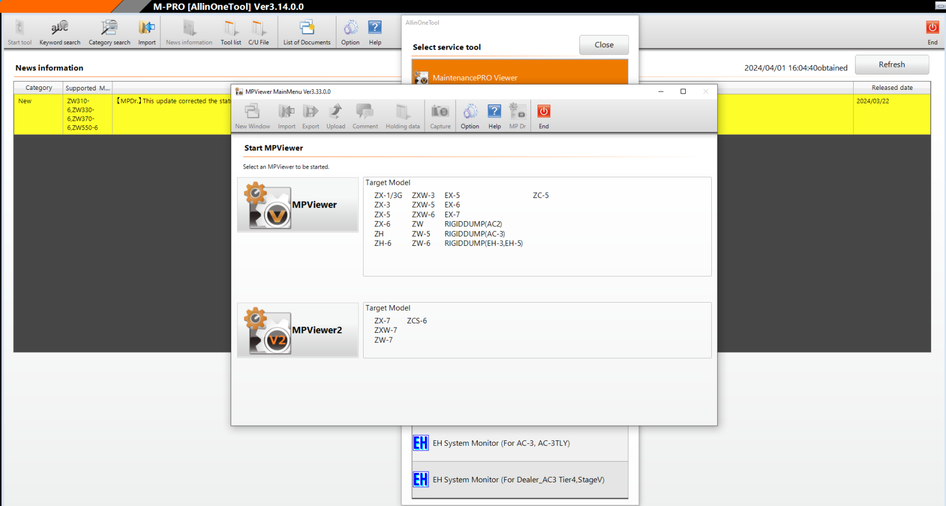Image resolution: width=946 pixels, height=506 pixels.
Task: Minimize the MPViewer MainMenu window
Action: [x=661, y=92]
